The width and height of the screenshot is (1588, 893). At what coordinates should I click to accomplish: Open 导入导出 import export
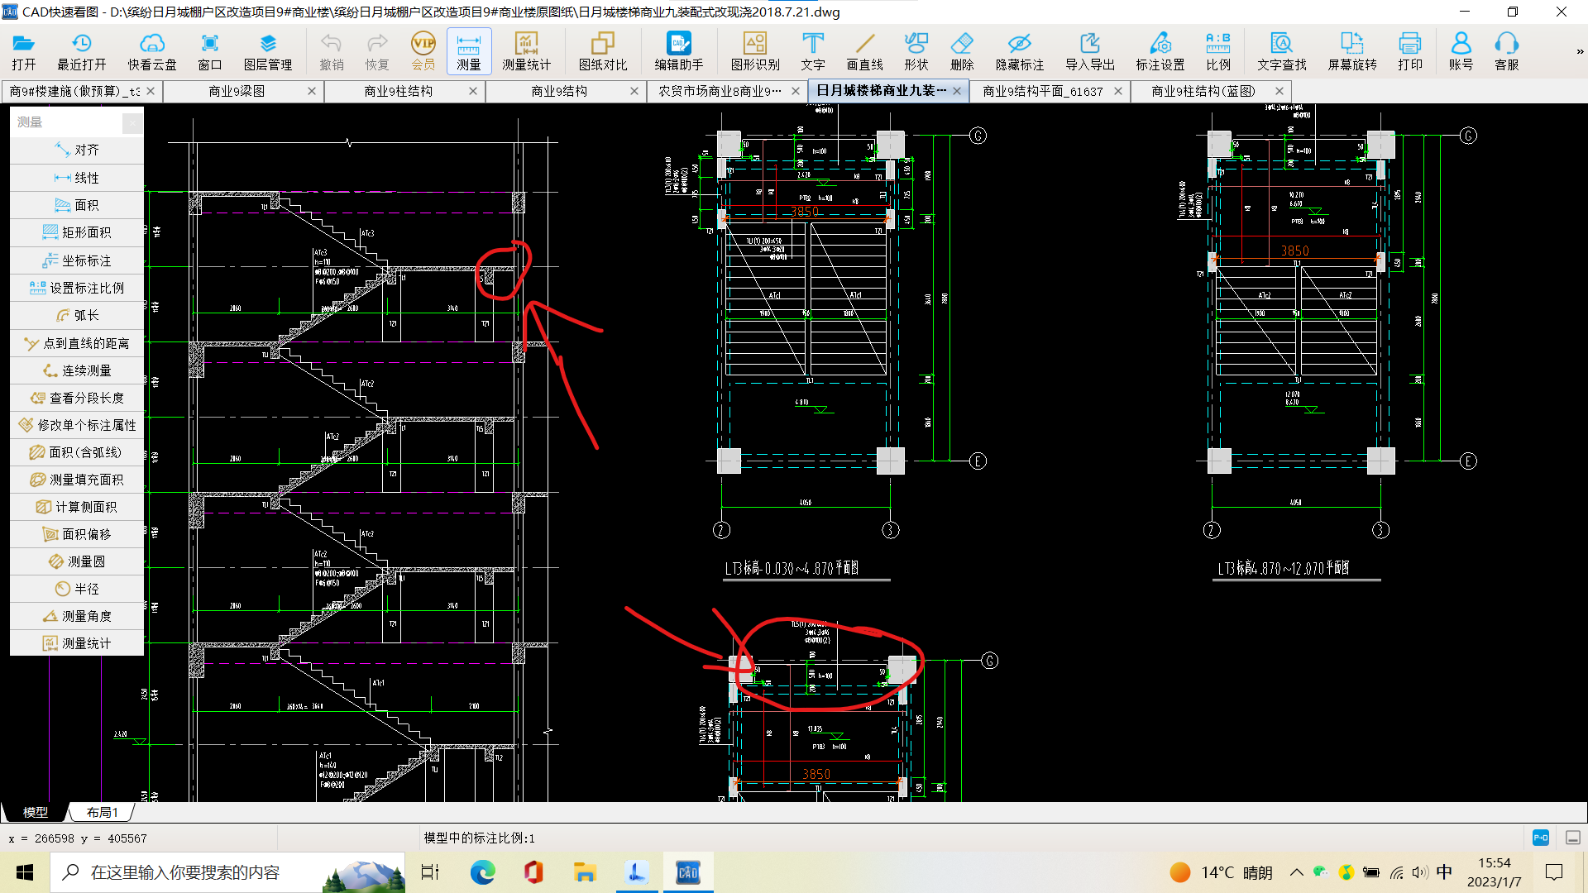point(1090,51)
